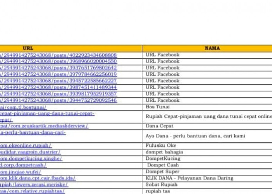
Task: Select URL Facebook cell beside link 3939817952919357
Action: [207, 94]
